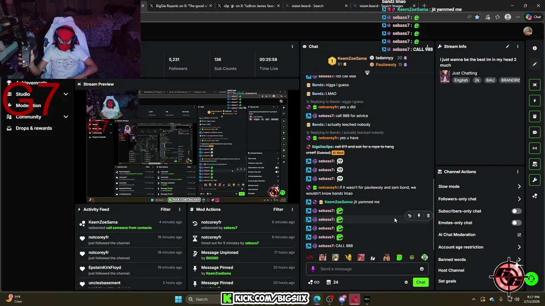
Task: Click the chat bubble sidebar icon
Action: coord(535,133)
